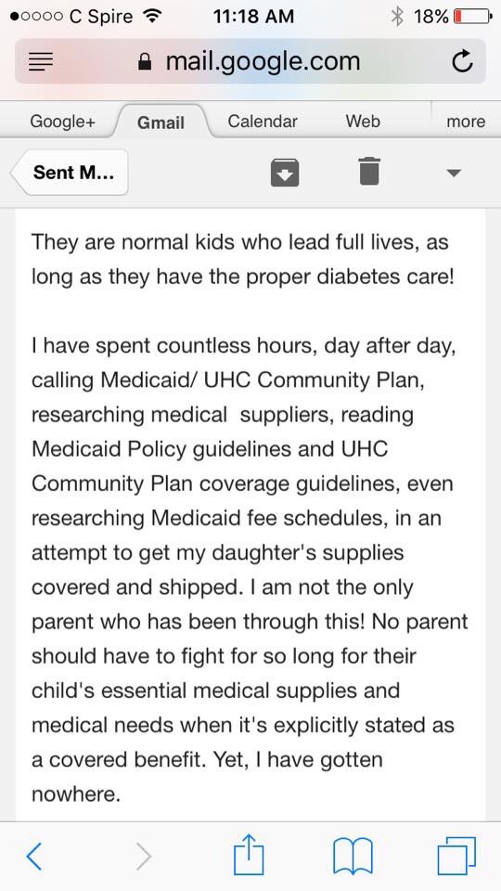
Task: Open the Web tab
Action: click(363, 121)
